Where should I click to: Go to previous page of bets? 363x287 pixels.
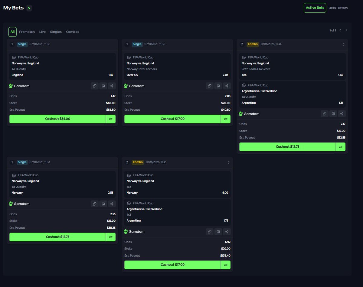pyautogui.click(x=340, y=30)
